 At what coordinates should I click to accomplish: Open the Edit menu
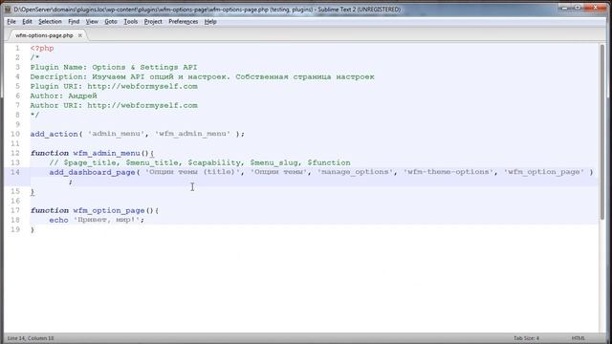point(27,21)
